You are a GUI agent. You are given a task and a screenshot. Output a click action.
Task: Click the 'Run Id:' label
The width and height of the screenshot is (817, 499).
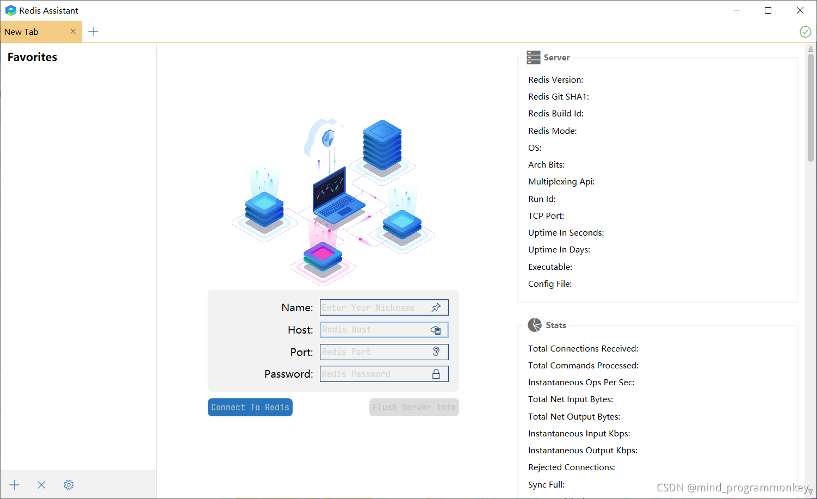(x=542, y=199)
